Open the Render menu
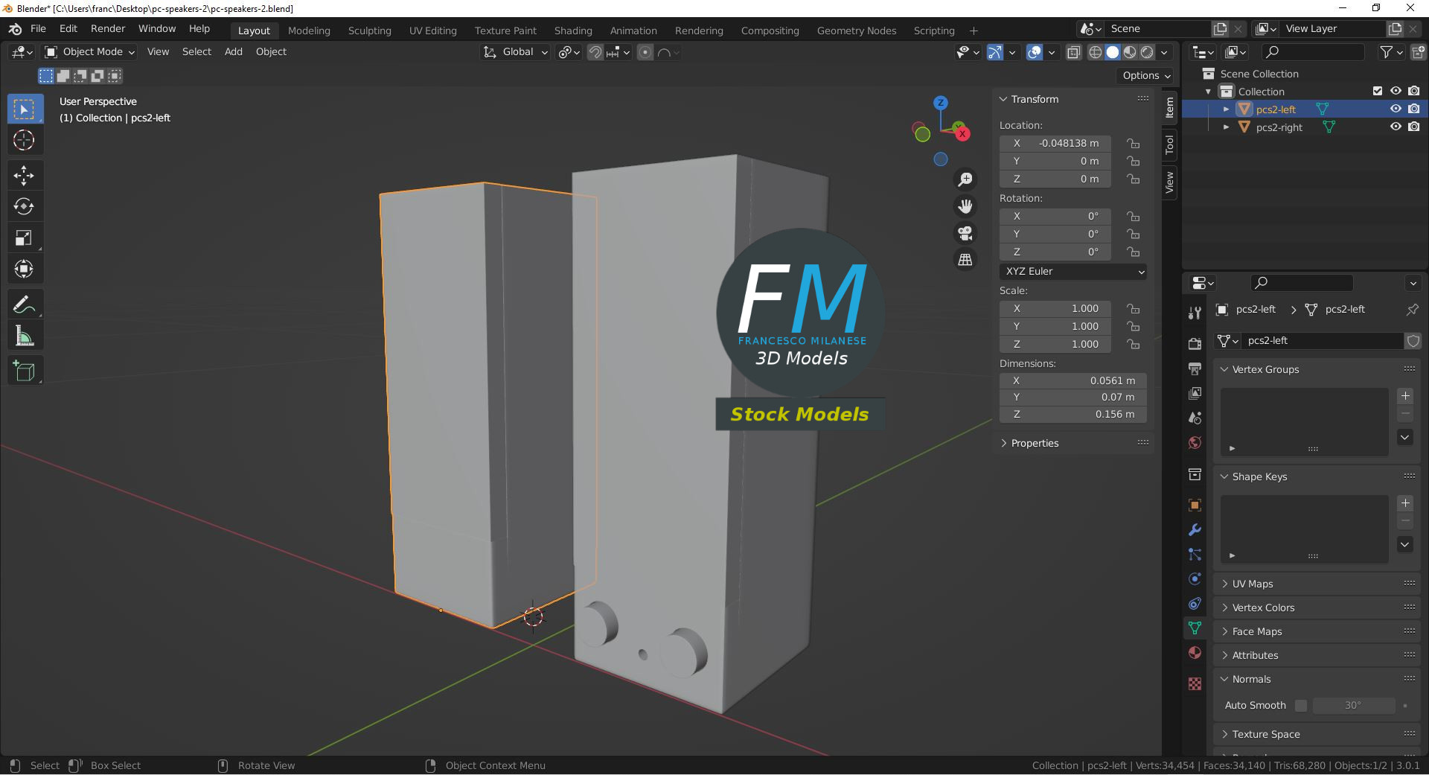Screen dimensions: 1429x775 (x=108, y=29)
